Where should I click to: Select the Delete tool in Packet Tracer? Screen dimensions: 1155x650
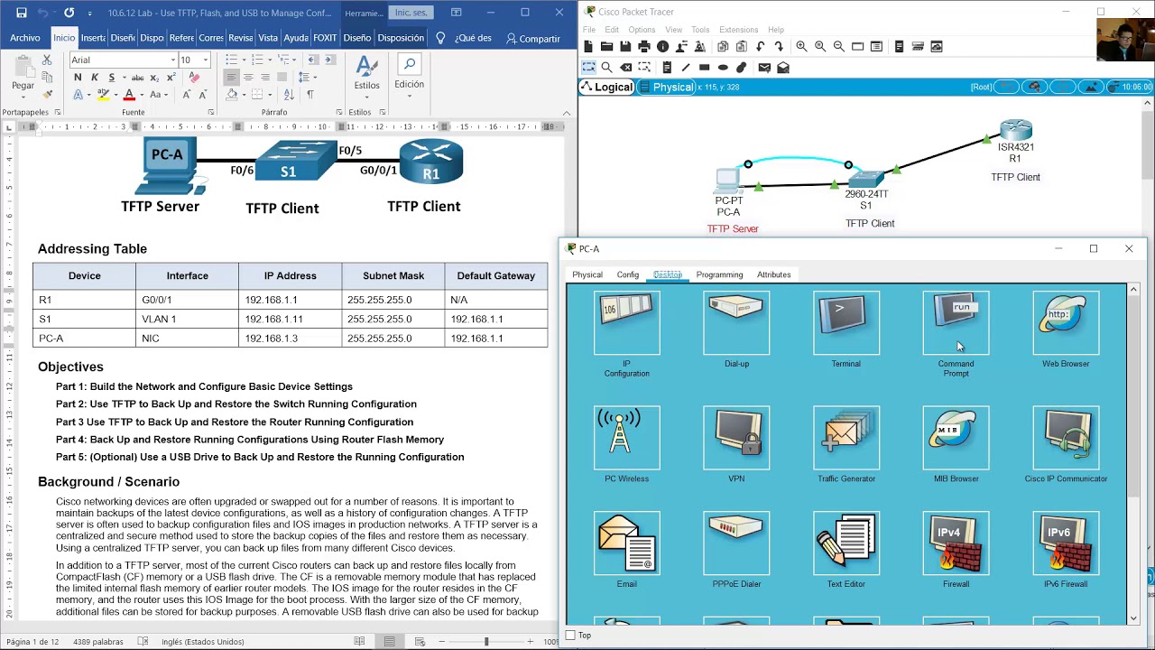click(x=626, y=68)
